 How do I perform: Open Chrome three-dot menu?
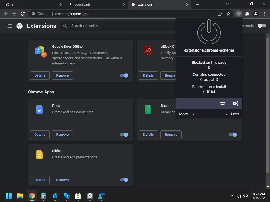click(264, 14)
